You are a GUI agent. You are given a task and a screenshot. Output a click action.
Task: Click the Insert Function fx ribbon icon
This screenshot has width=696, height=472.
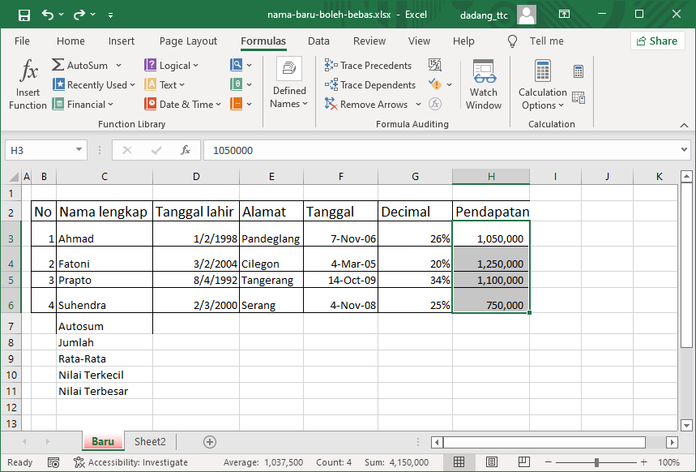(x=28, y=72)
